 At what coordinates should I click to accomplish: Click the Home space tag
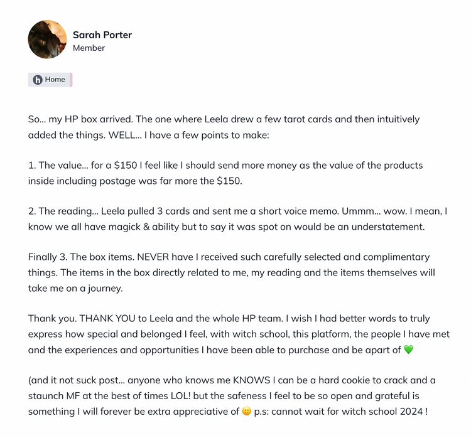50,80
